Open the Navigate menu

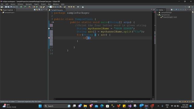coord(29,4)
